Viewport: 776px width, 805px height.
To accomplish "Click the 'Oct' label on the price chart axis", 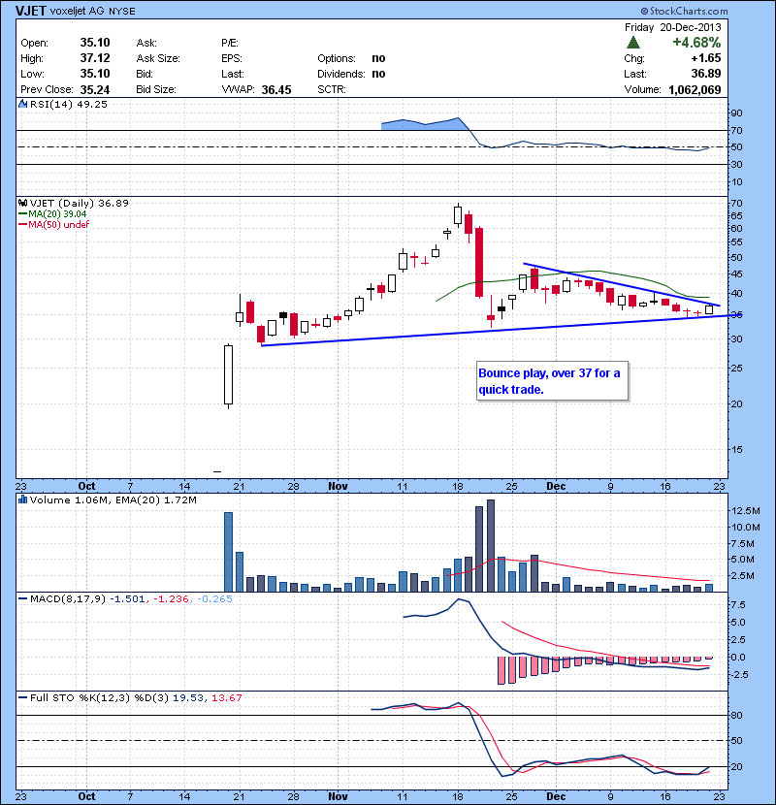I will [86, 486].
